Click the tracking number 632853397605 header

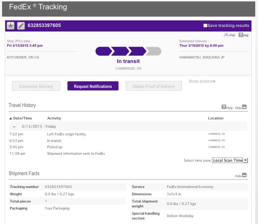44,25
